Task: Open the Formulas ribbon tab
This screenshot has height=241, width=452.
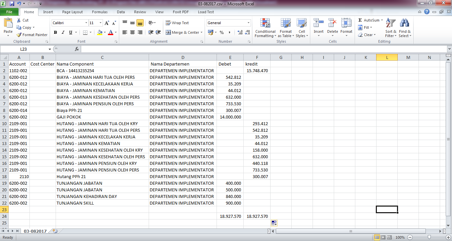Action: (x=100, y=12)
